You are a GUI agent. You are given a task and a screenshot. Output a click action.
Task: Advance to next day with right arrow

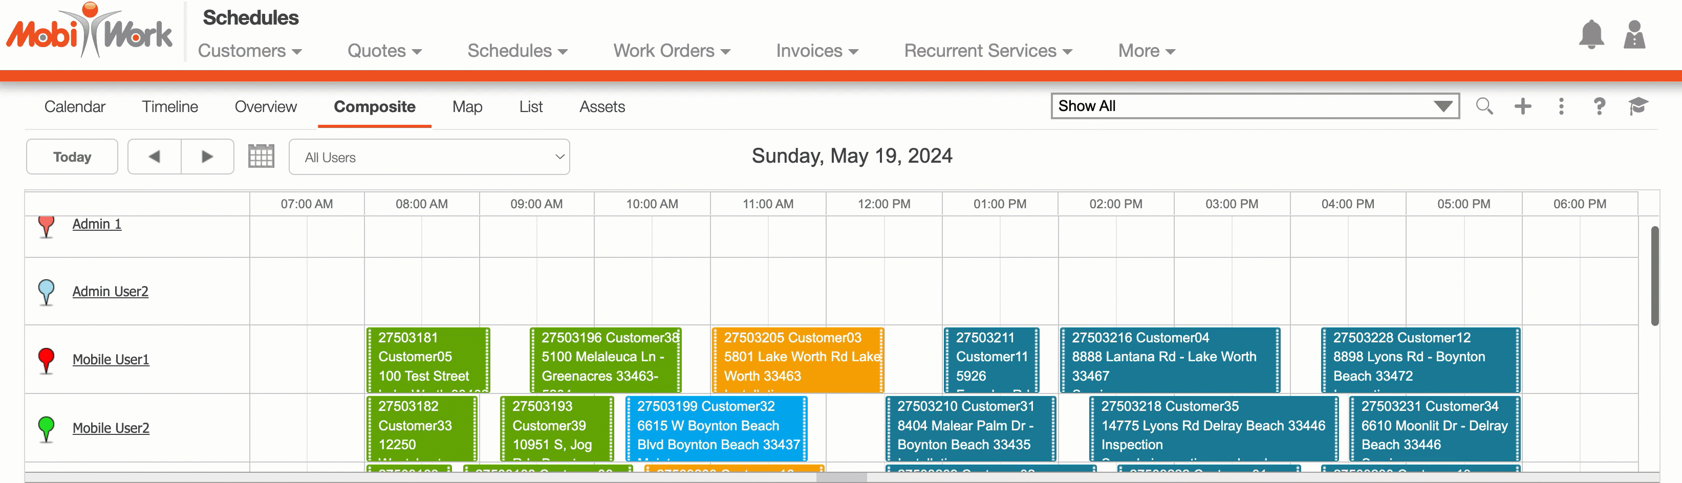pyautogui.click(x=207, y=157)
